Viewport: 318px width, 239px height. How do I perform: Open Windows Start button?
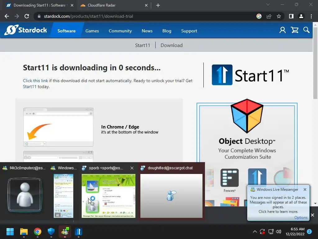point(10,232)
